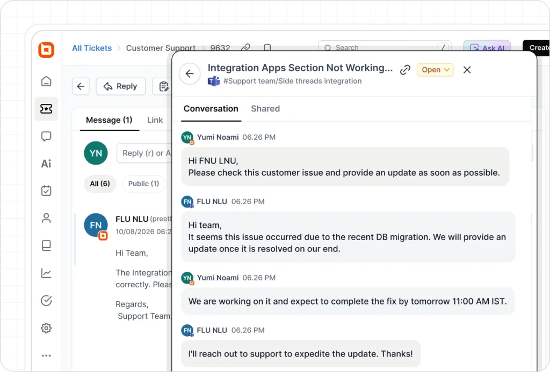This screenshot has width=550, height=372.
Task: Filter by All (6) messages
Action: tap(100, 184)
